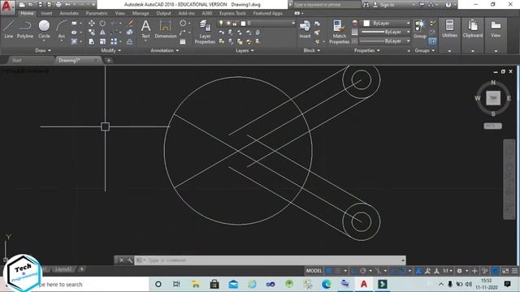This screenshot has height=292, width=520.
Task: Switch to the Parametric ribbon tab
Action: 97,13
